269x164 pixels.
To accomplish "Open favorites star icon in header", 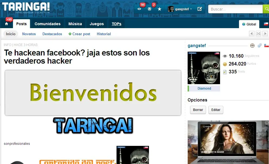I will point(160,9).
